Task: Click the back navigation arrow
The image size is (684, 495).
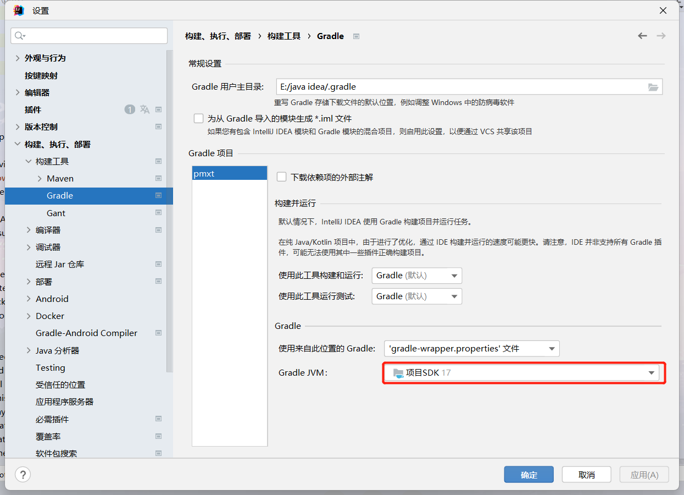Action: (x=642, y=36)
